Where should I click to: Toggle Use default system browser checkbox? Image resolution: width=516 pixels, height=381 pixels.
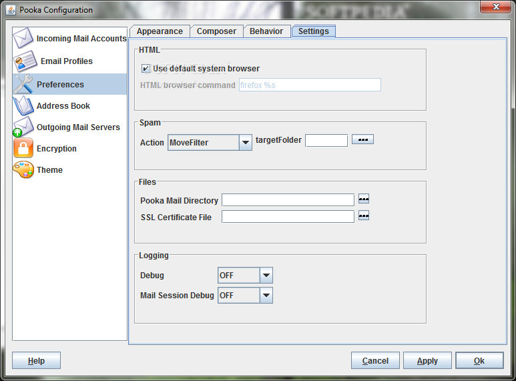point(146,69)
